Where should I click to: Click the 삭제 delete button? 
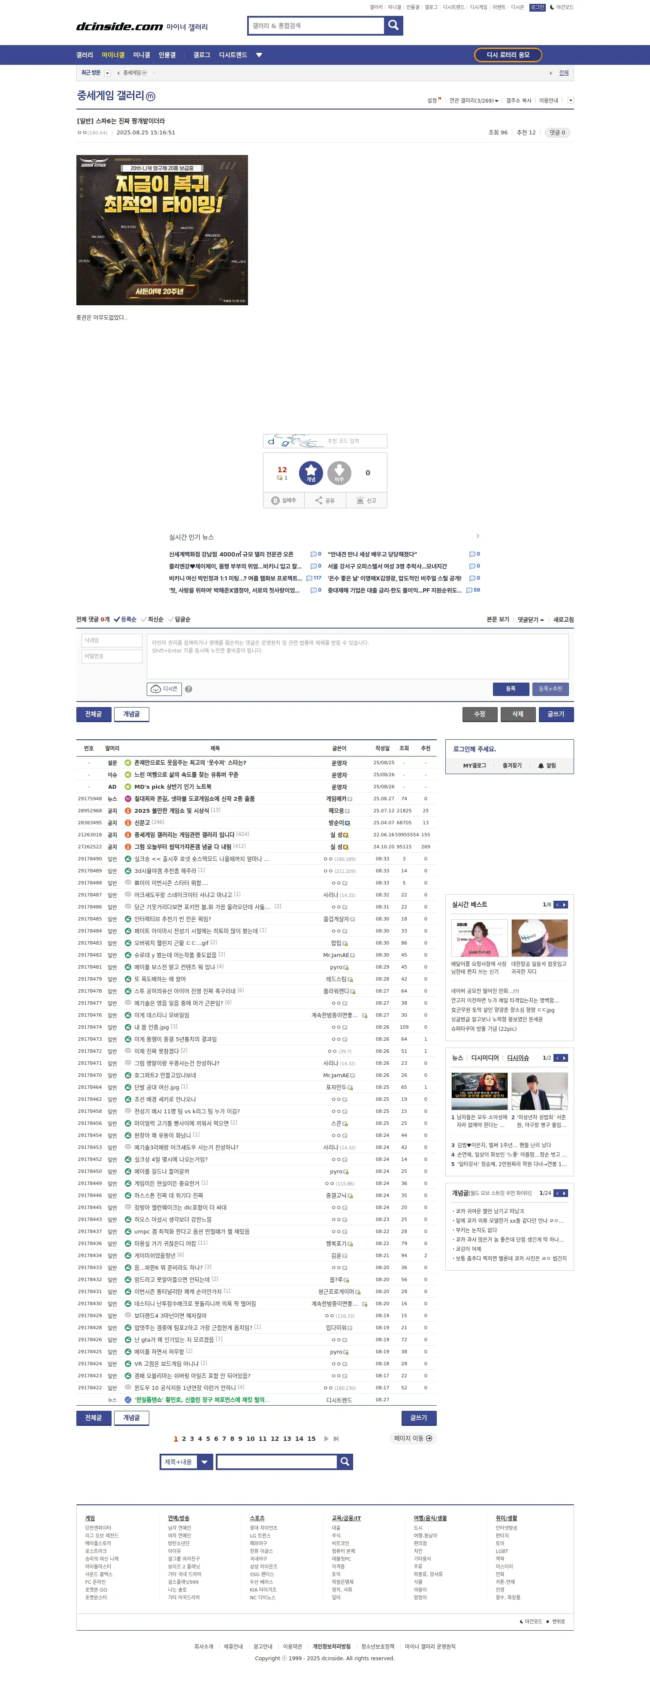pyautogui.click(x=517, y=714)
